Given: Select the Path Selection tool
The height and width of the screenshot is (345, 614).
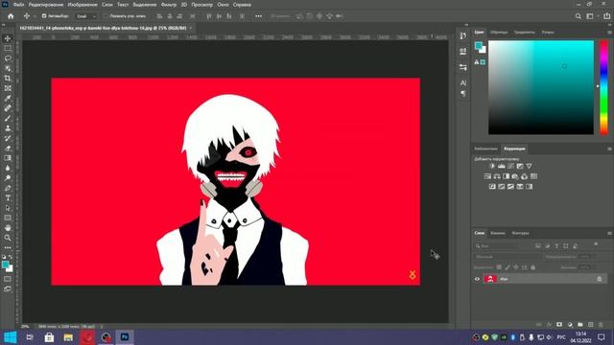Looking at the screenshot, I should click(x=8, y=208).
